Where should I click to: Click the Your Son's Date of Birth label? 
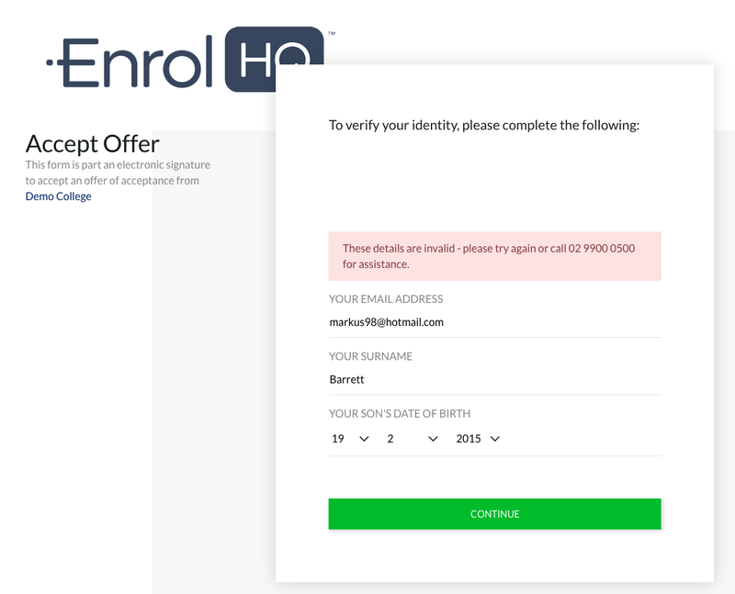click(400, 414)
